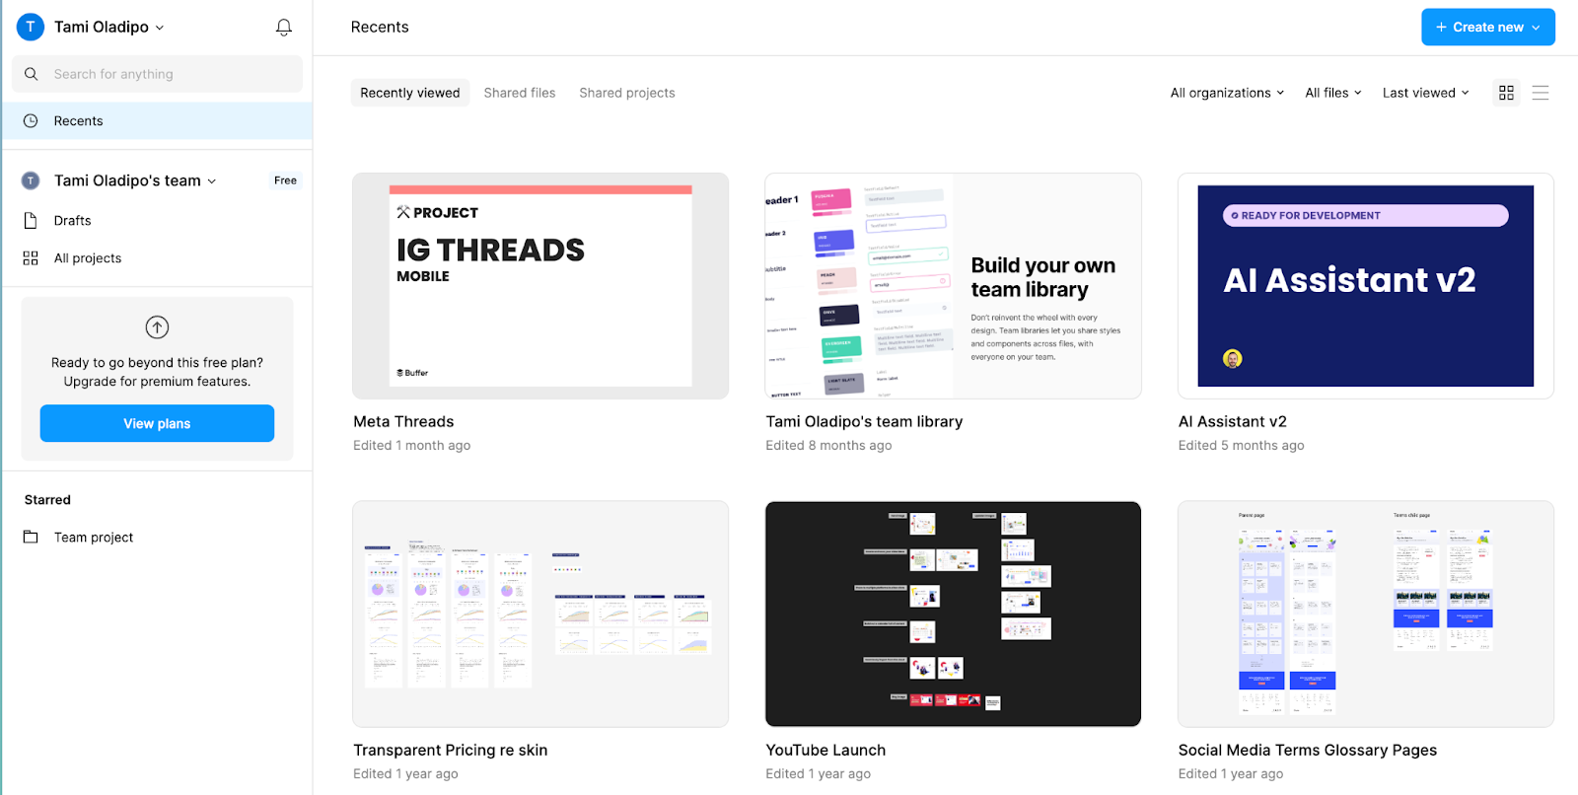Image resolution: width=1578 pixels, height=795 pixels.
Task: Open the All files filter
Action: pos(1333,93)
